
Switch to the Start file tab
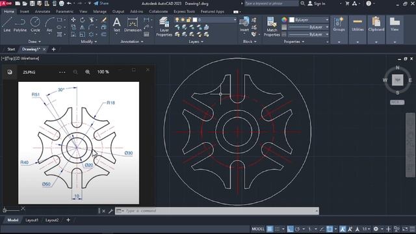point(11,49)
